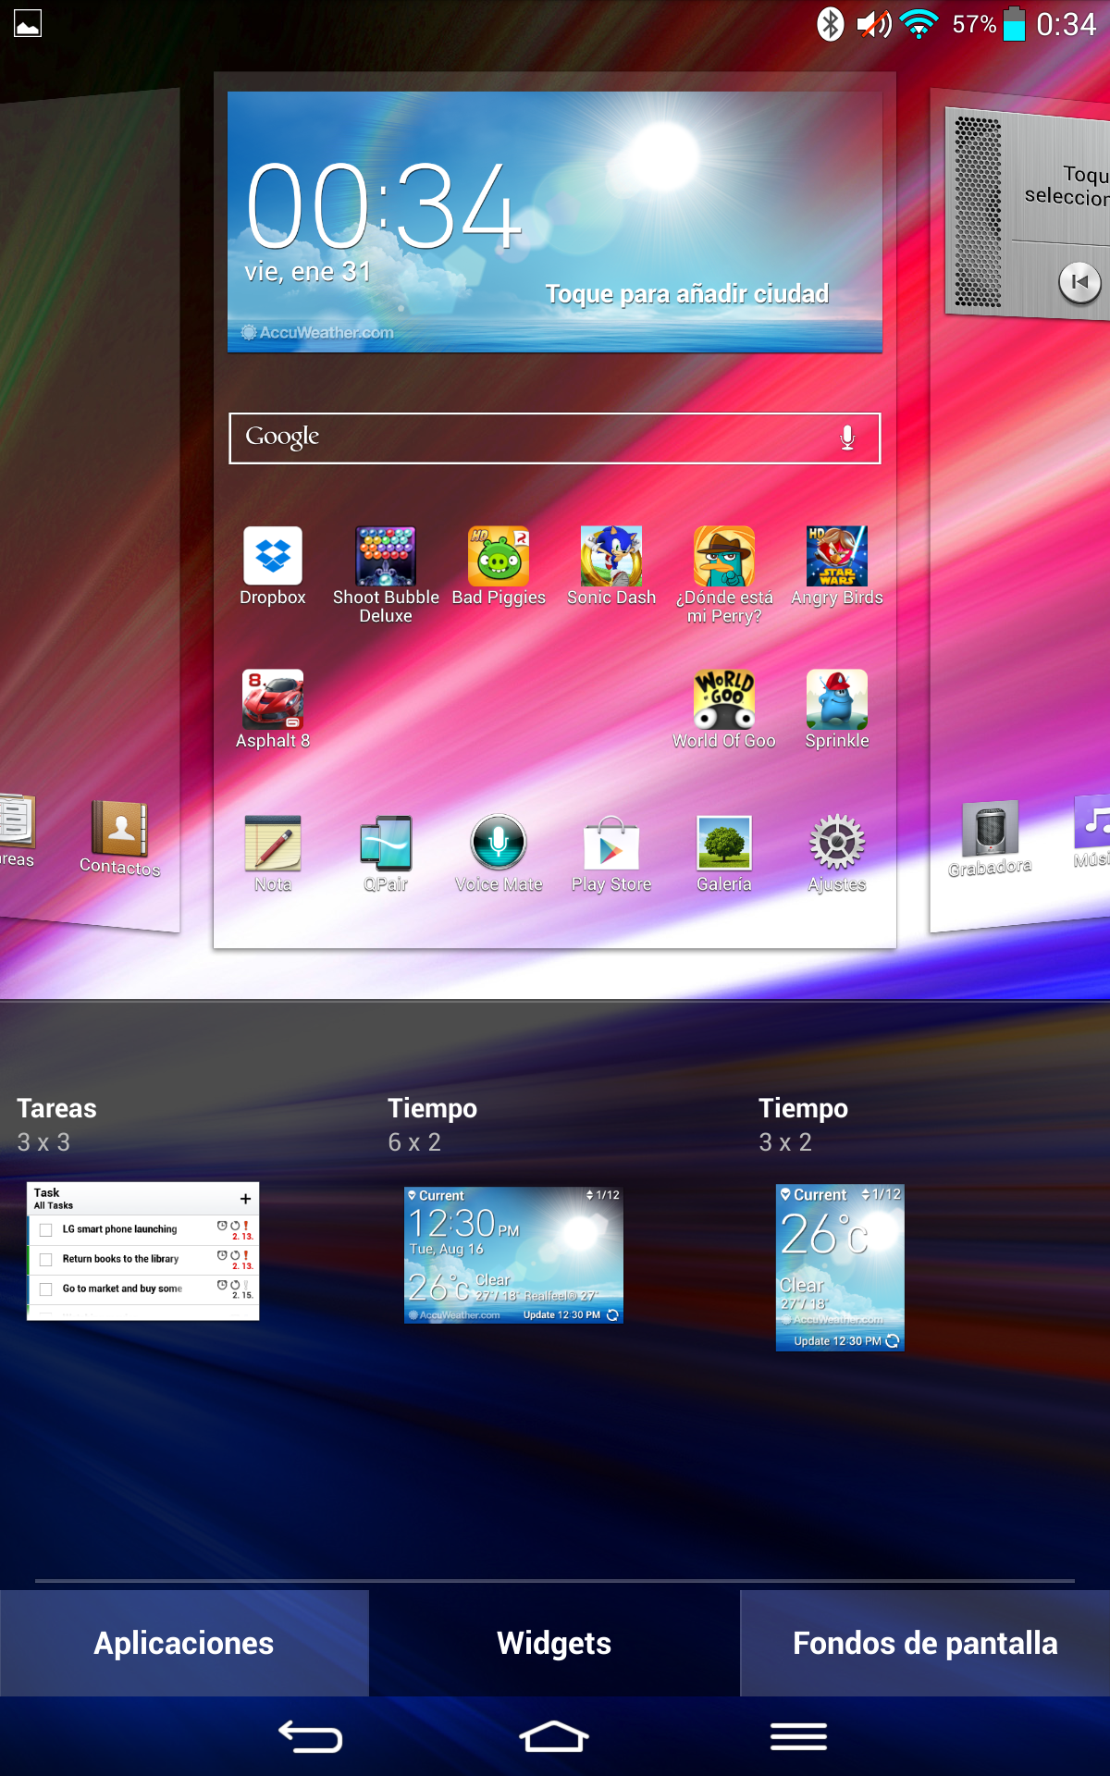Select the Tareas 3 x 3 widget preview
Viewport: 1110px width, 1776px height.
143,1251
